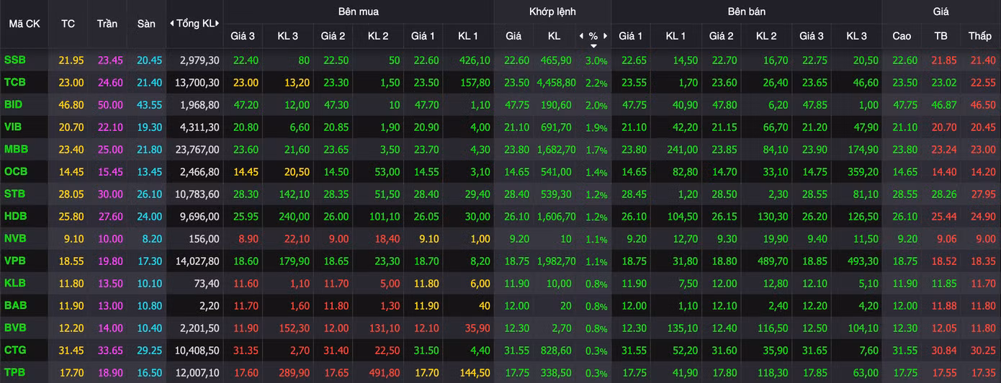Screen dimensions: 1001x383
Task: Click the Bên bán group header
Action: click(x=747, y=12)
